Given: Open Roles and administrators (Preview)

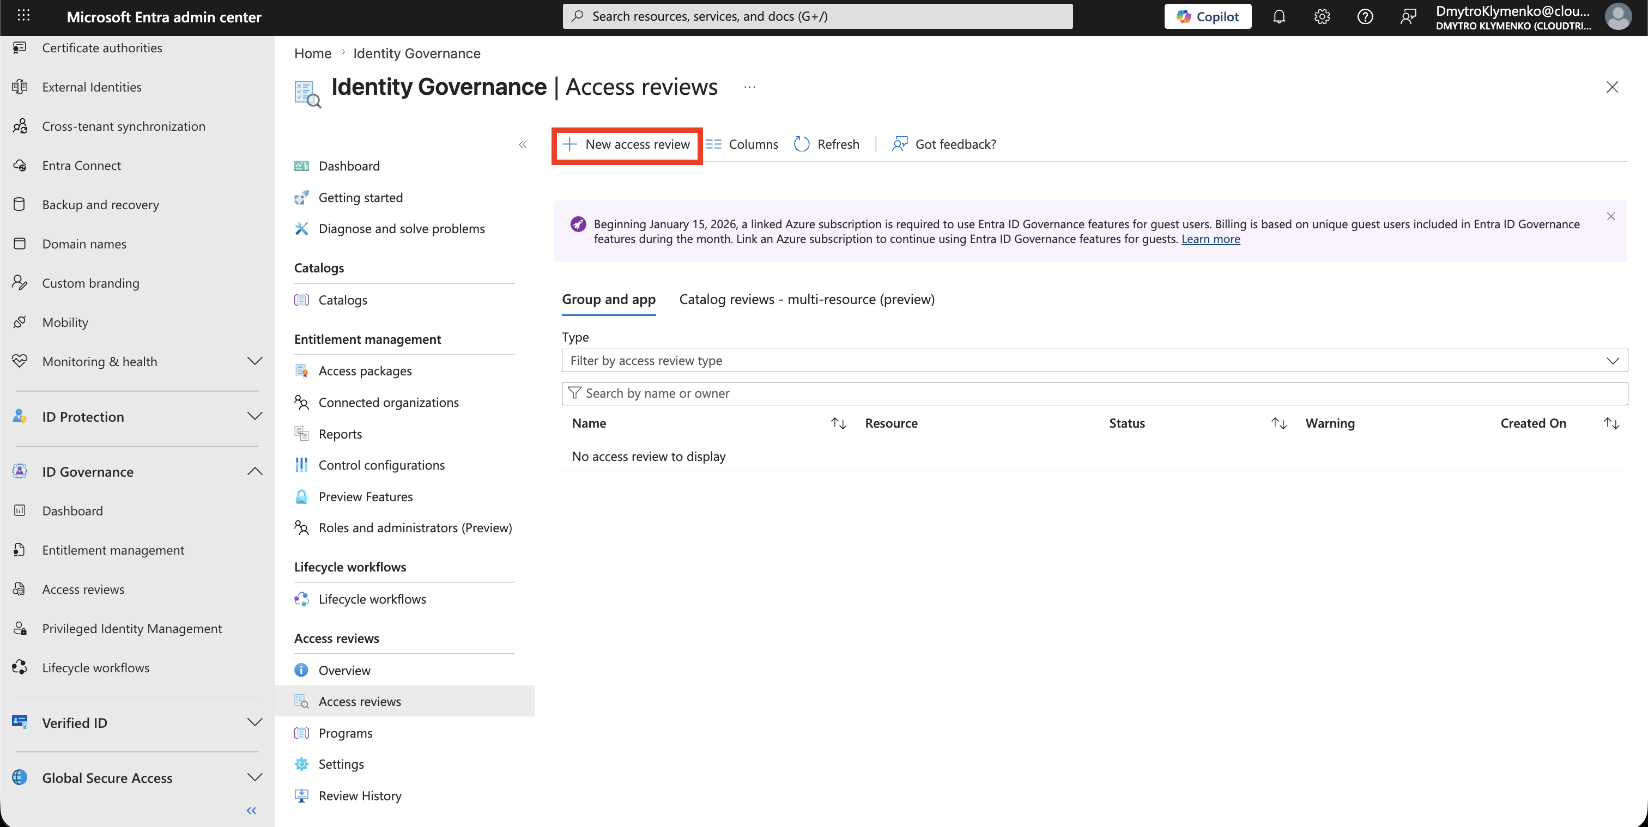Looking at the screenshot, I should click(415, 528).
